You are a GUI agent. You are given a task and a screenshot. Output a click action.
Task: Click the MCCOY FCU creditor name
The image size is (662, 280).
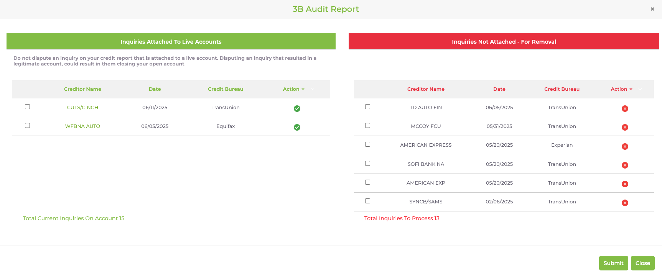click(x=426, y=126)
